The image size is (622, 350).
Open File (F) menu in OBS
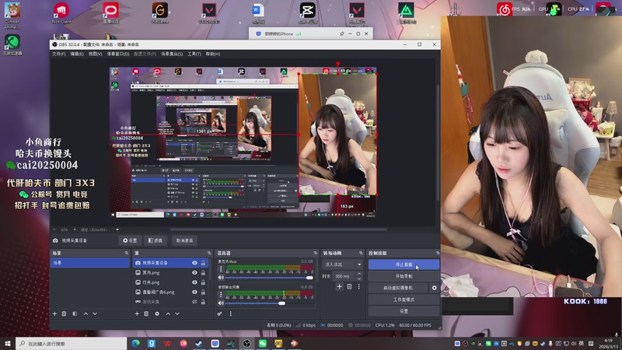coord(59,54)
